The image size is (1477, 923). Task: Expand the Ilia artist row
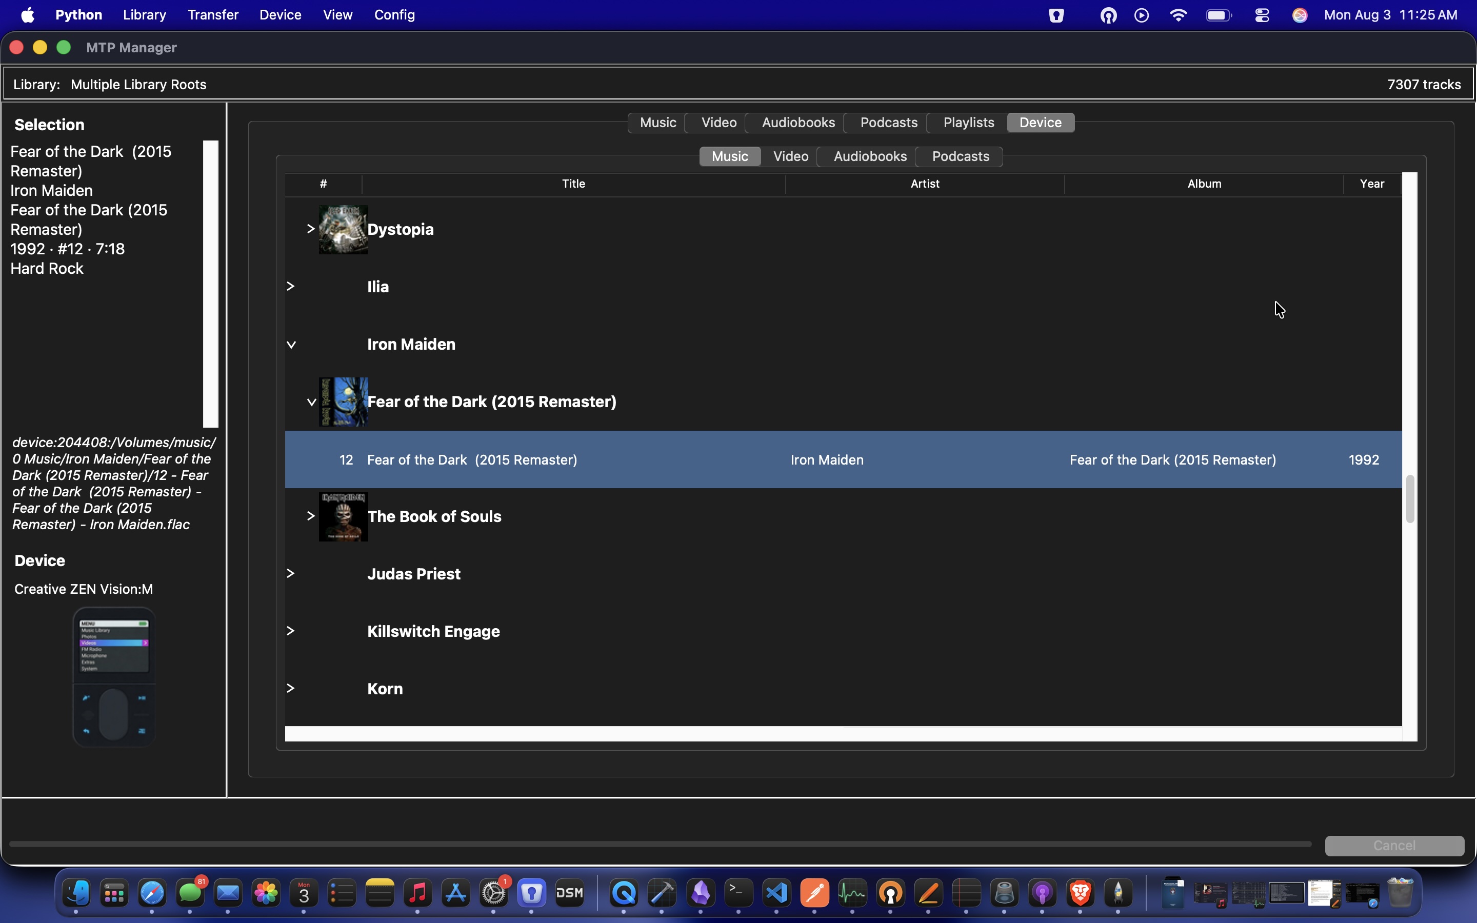(291, 286)
